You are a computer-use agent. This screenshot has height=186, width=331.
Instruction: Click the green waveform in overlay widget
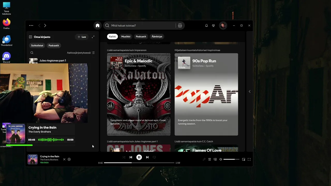pos(51,140)
